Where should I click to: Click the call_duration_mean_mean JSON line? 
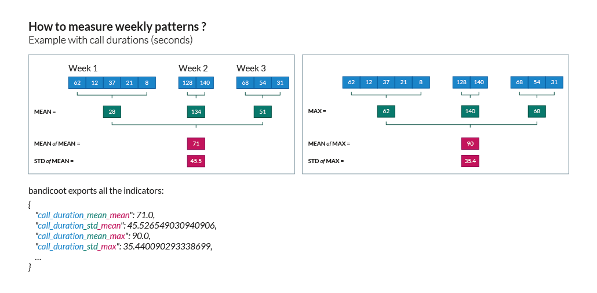click(95, 215)
